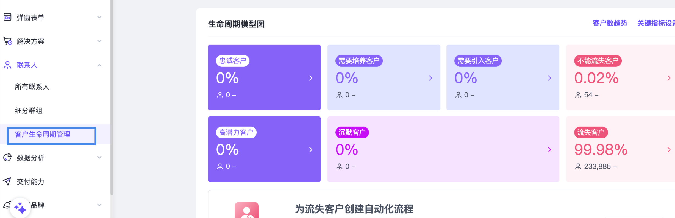Viewport: 675px width, 218px height.
Task: Expand the 数据分析 menu chevron
Action: pyautogui.click(x=99, y=158)
